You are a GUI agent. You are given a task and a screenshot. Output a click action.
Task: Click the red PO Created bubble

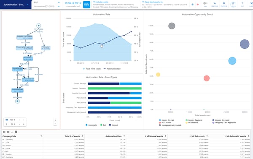(207, 78)
